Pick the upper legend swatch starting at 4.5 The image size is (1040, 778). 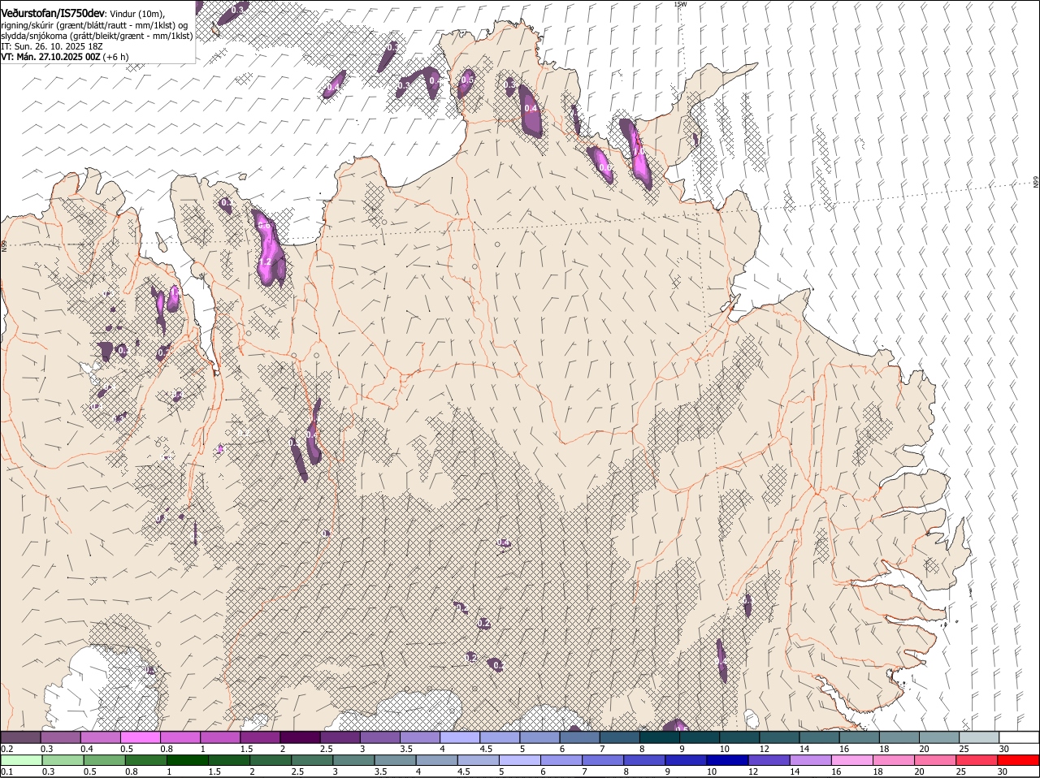tap(500, 737)
